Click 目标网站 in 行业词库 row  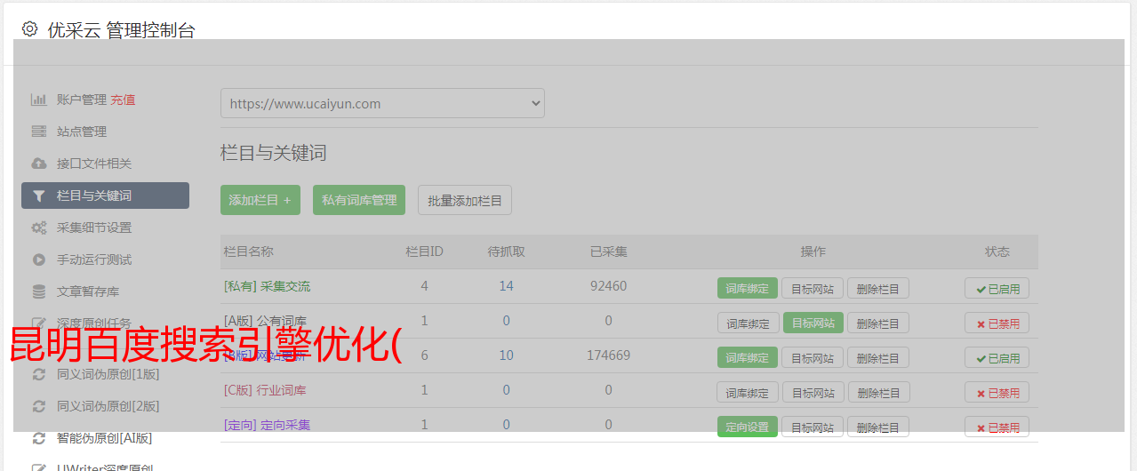[813, 392]
